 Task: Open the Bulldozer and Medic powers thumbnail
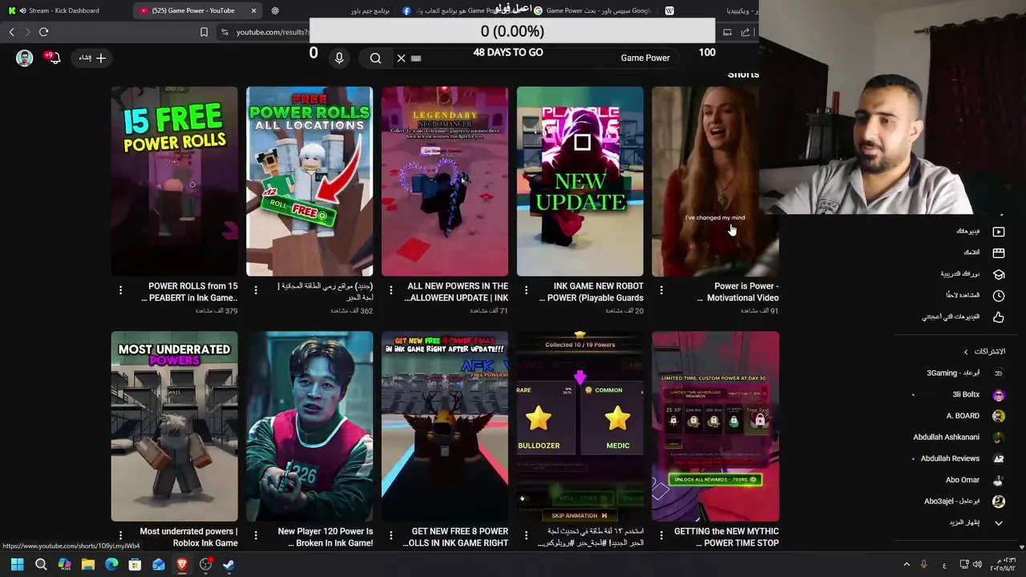point(580,426)
